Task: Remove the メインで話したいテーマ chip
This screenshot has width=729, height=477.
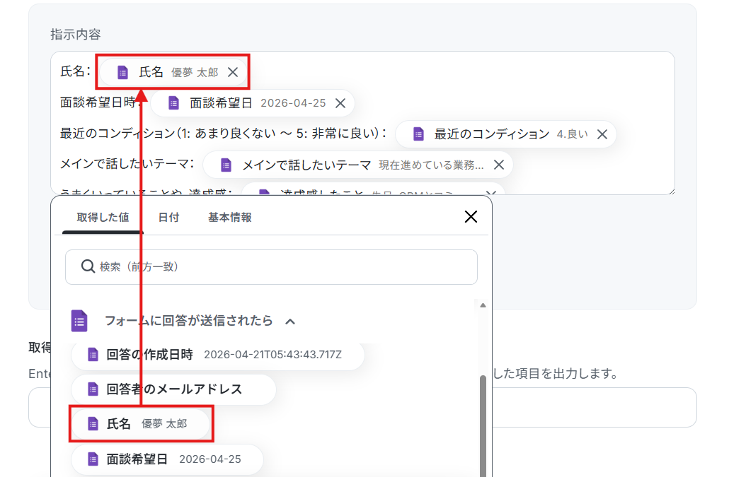Action: tap(499, 165)
